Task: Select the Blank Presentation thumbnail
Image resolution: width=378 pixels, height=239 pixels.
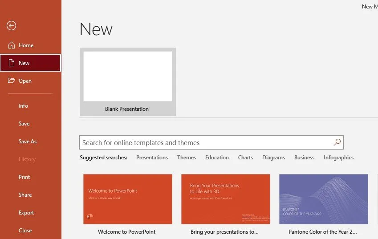Action: (x=127, y=77)
